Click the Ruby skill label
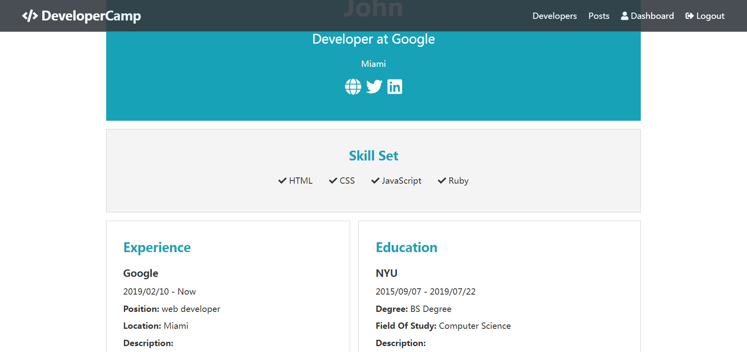The image size is (747, 352). 458,181
